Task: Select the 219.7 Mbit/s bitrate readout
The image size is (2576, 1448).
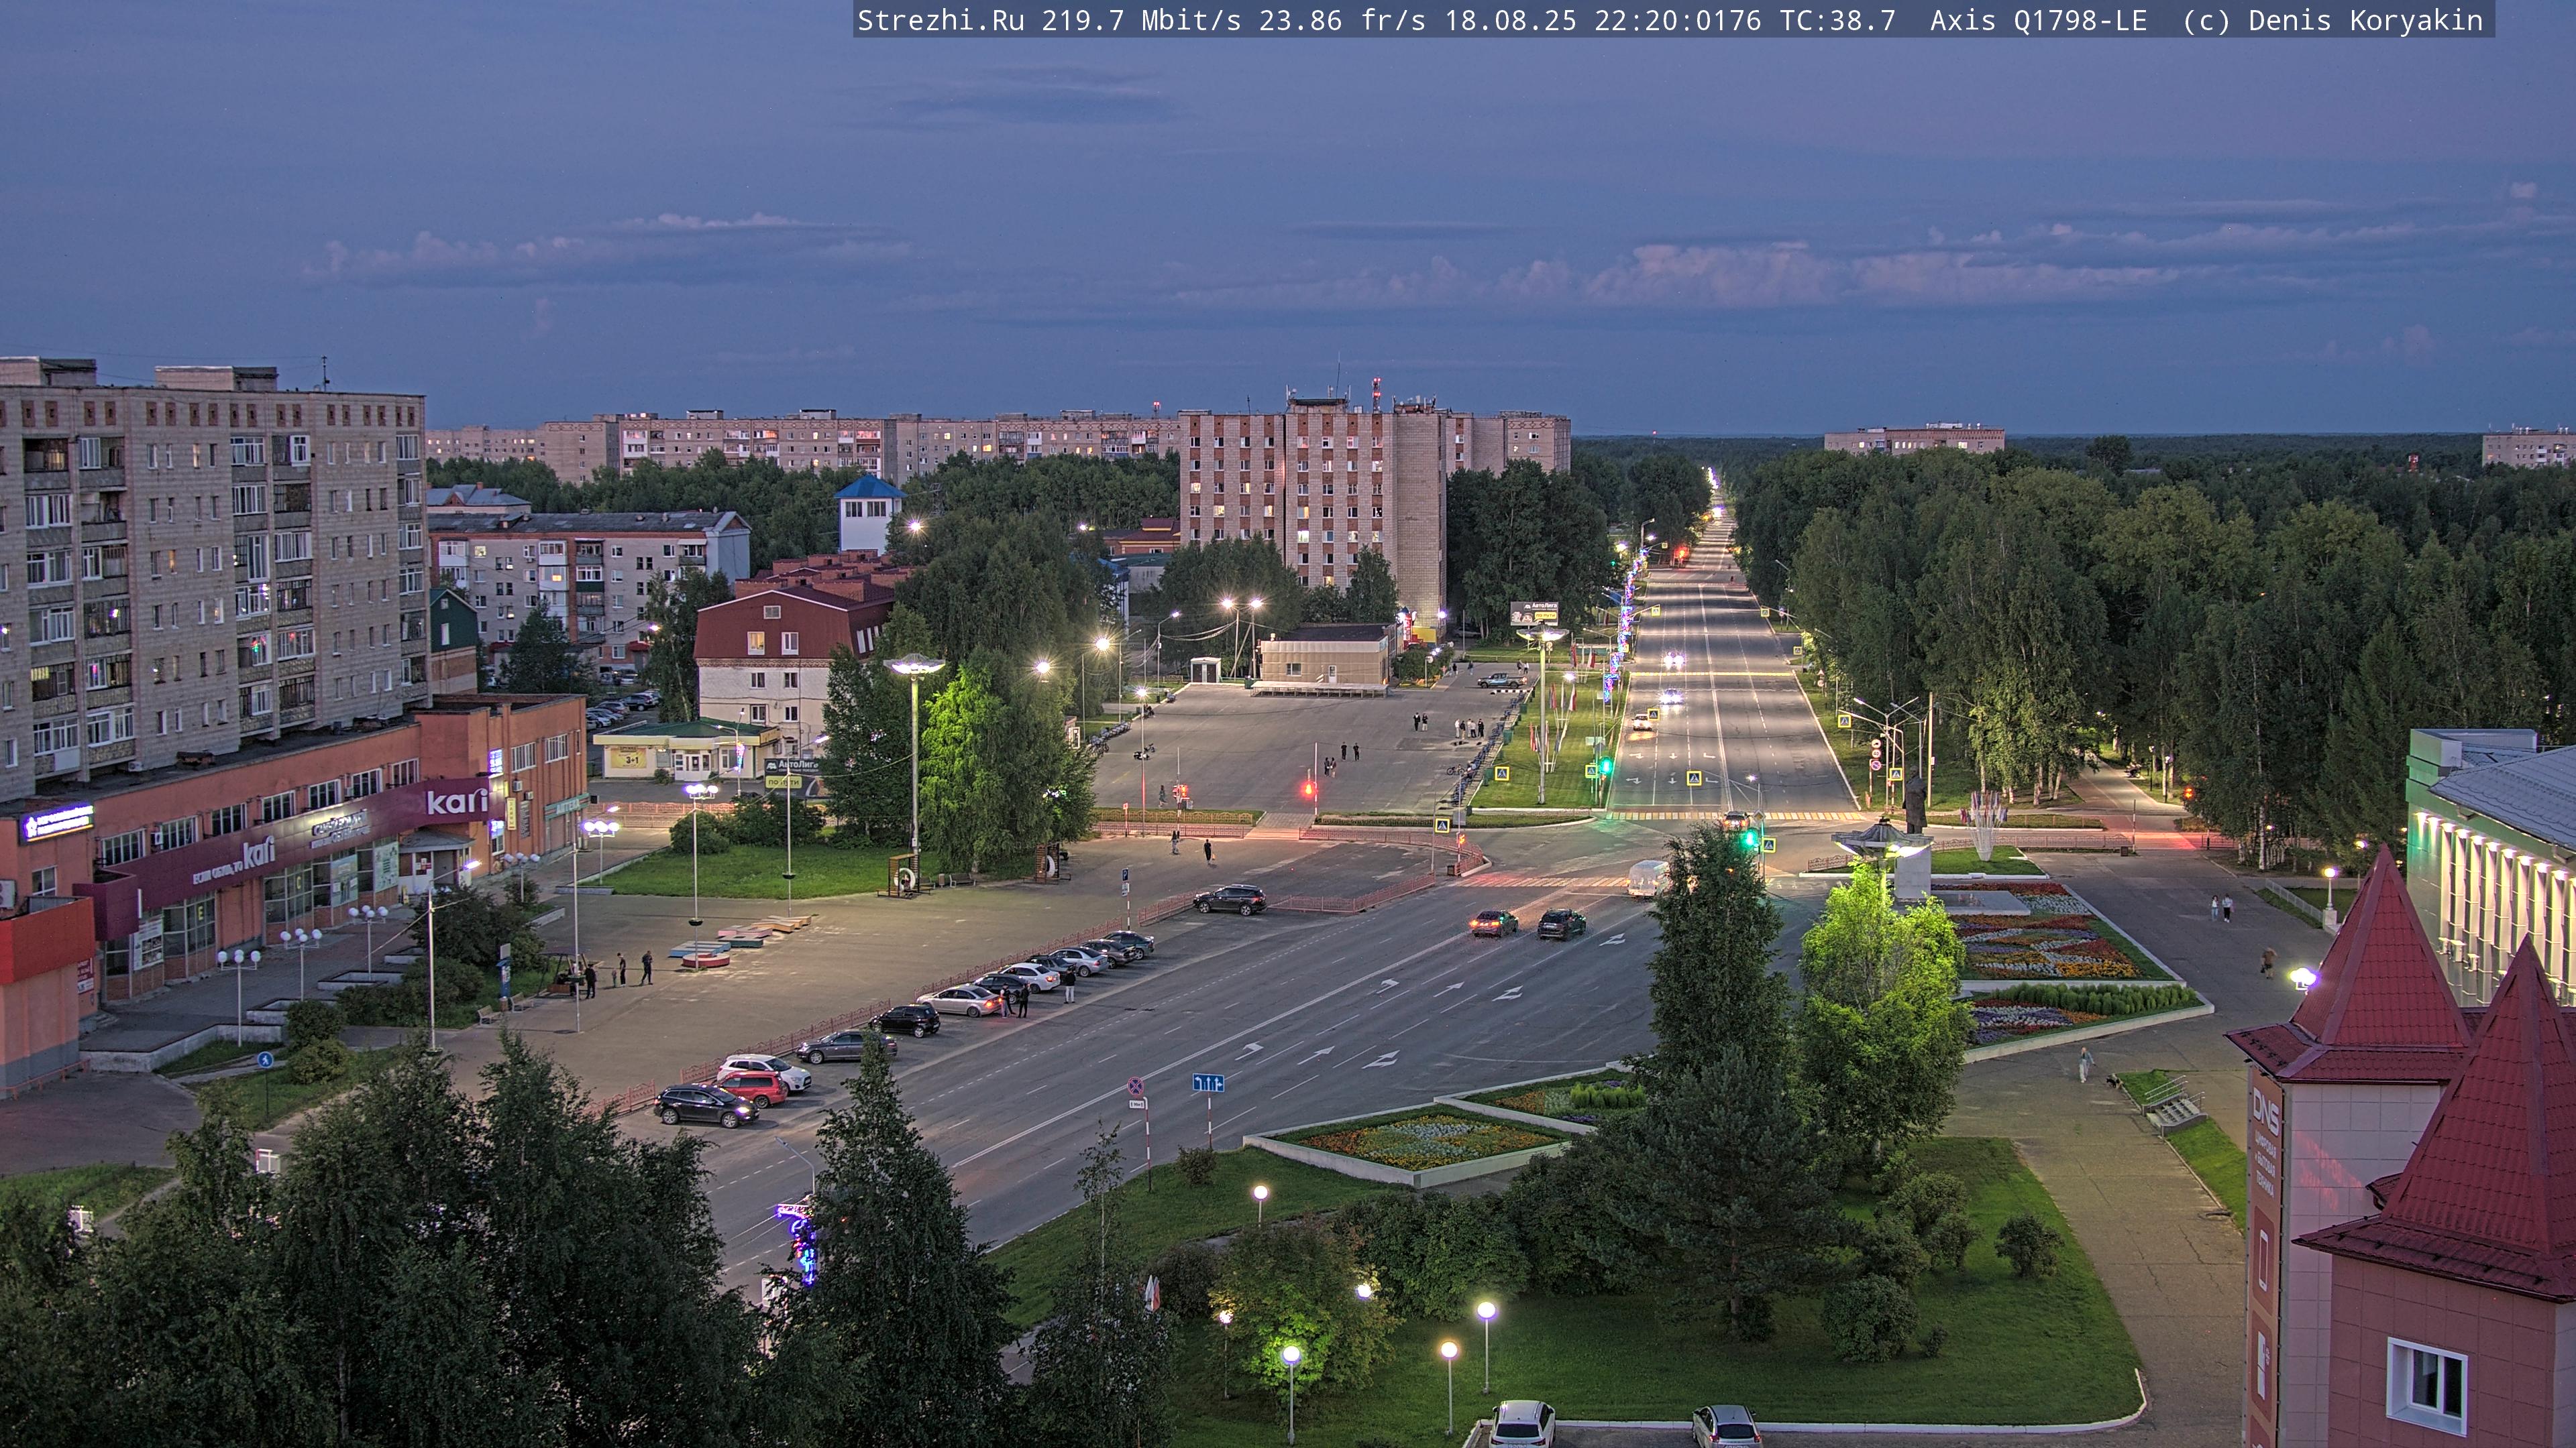Action: click(1141, 20)
